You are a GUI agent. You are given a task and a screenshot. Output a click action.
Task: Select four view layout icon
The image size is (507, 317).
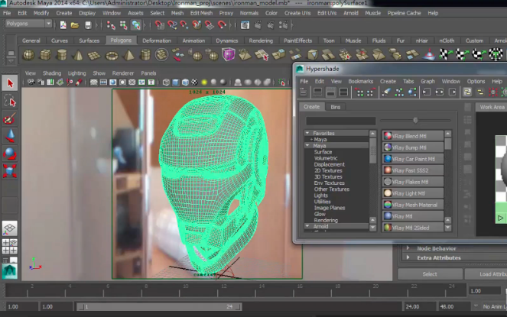(9, 246)
